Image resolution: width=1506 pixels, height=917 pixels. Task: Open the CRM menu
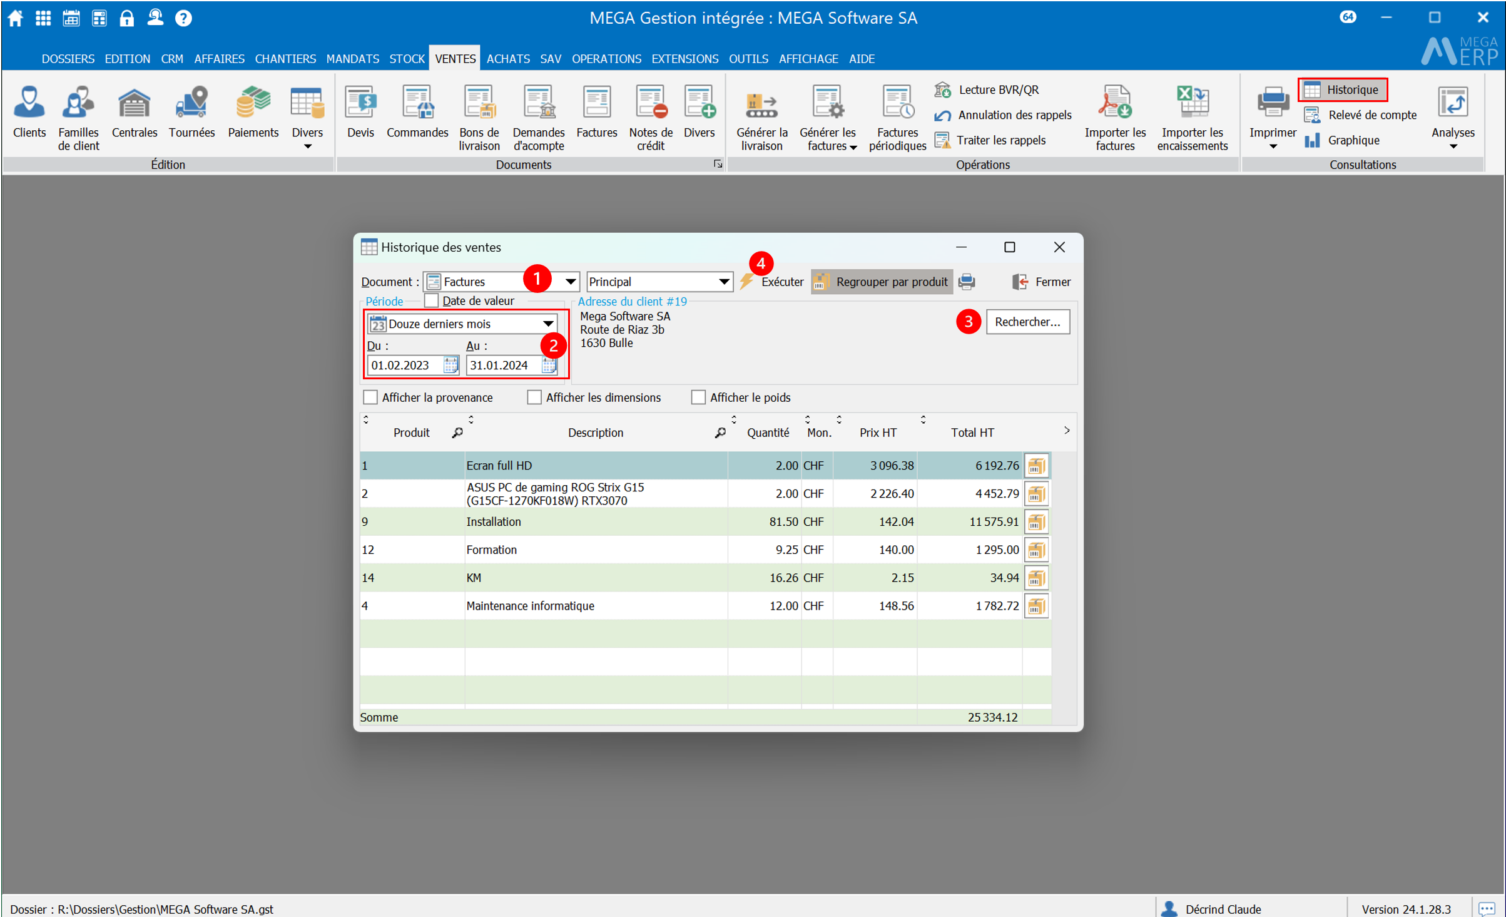coord(172,59)
